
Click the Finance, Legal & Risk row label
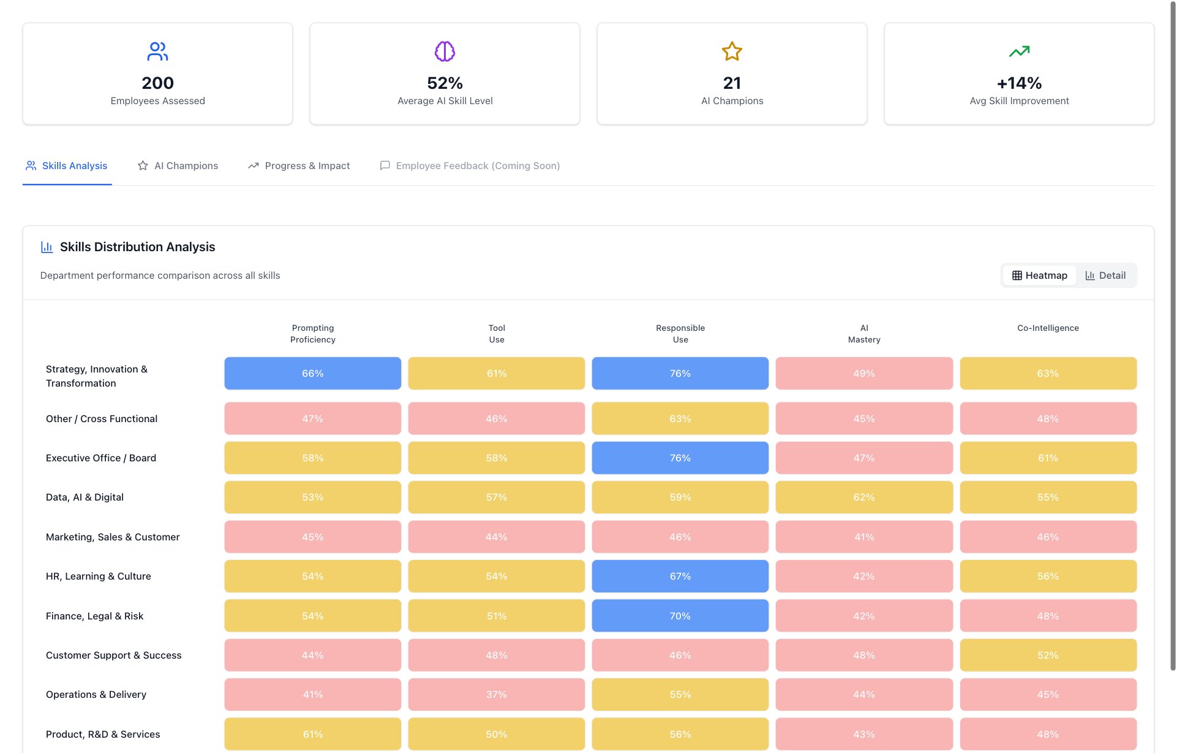[94, 616]
